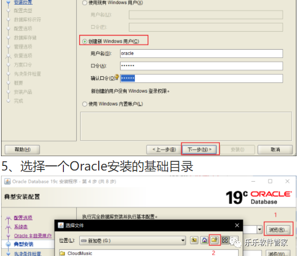This screenshot has height=256, width=297.
Task: Open the 位置 drive dropdown 新加卷 (G:)
Action: (x=132, y=241)
